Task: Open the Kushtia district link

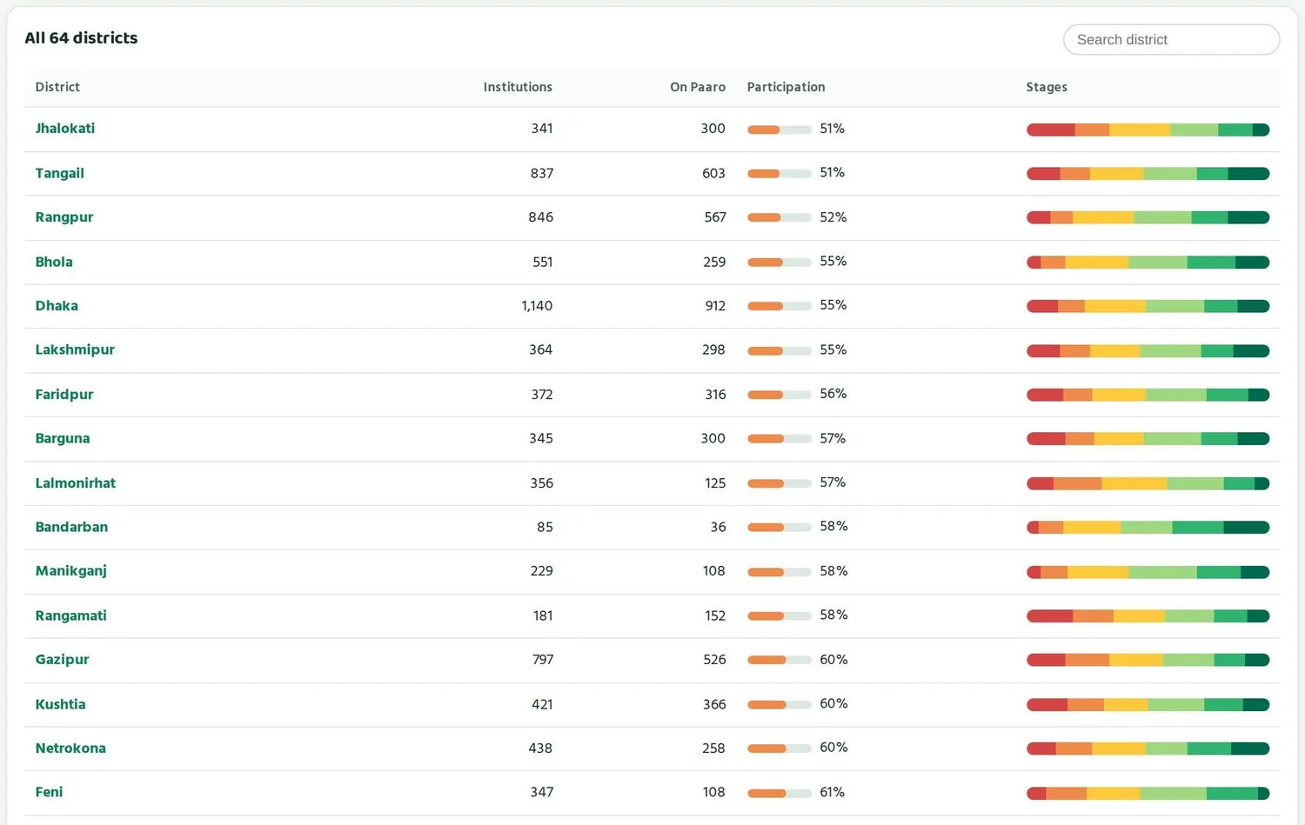Action: point(61,704)
